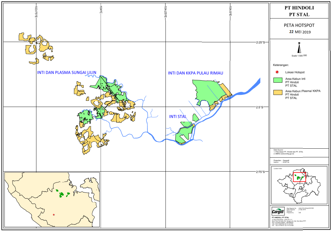Select the INTI STAL map label

178,117
